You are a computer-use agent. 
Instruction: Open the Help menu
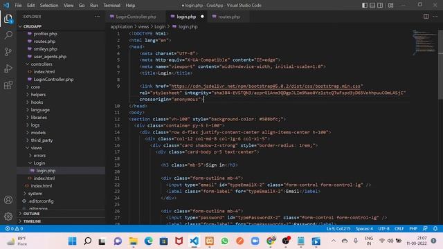[x=130, y=5]
